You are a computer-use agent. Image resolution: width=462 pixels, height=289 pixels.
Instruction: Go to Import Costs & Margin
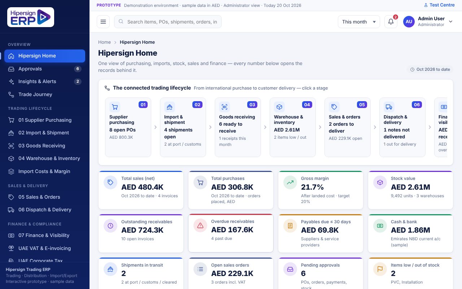tap(45, 171)
